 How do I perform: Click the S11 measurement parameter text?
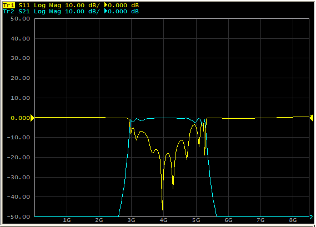24,5
